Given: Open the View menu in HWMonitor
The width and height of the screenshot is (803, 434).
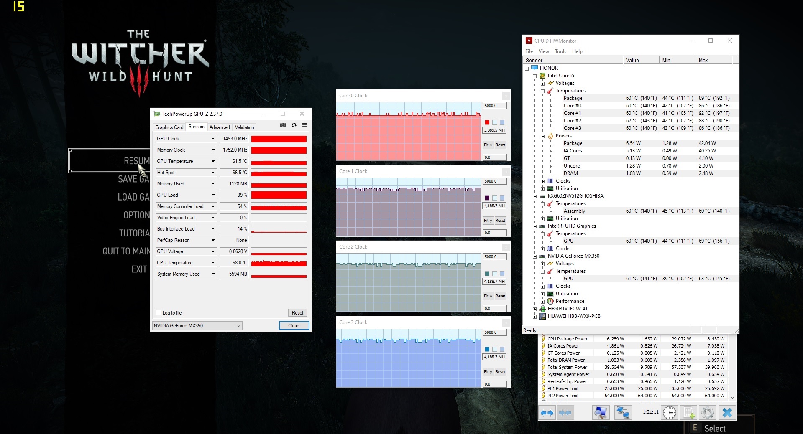Looking at the screenshot, I should pyautogui.click(x=544, y=51).
